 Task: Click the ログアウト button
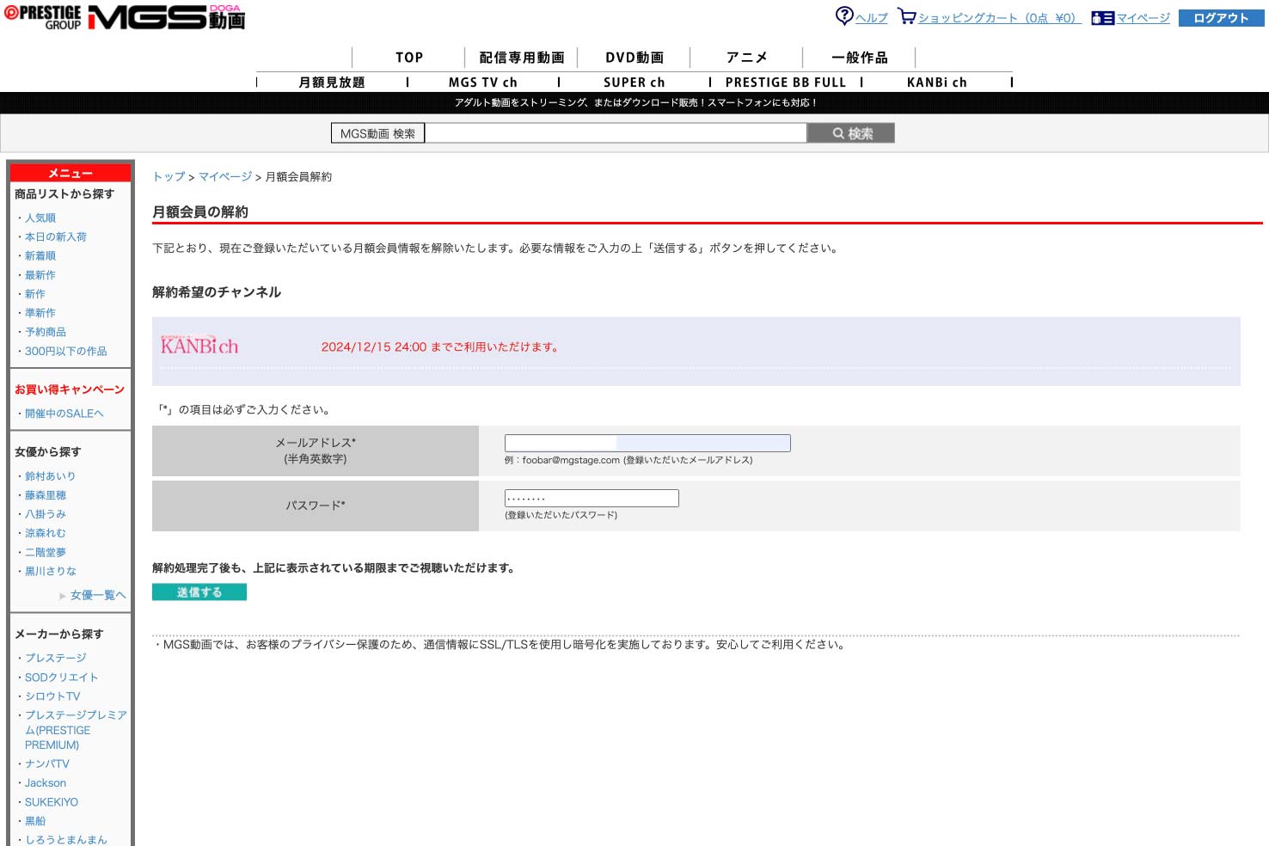coord(1221,18)
